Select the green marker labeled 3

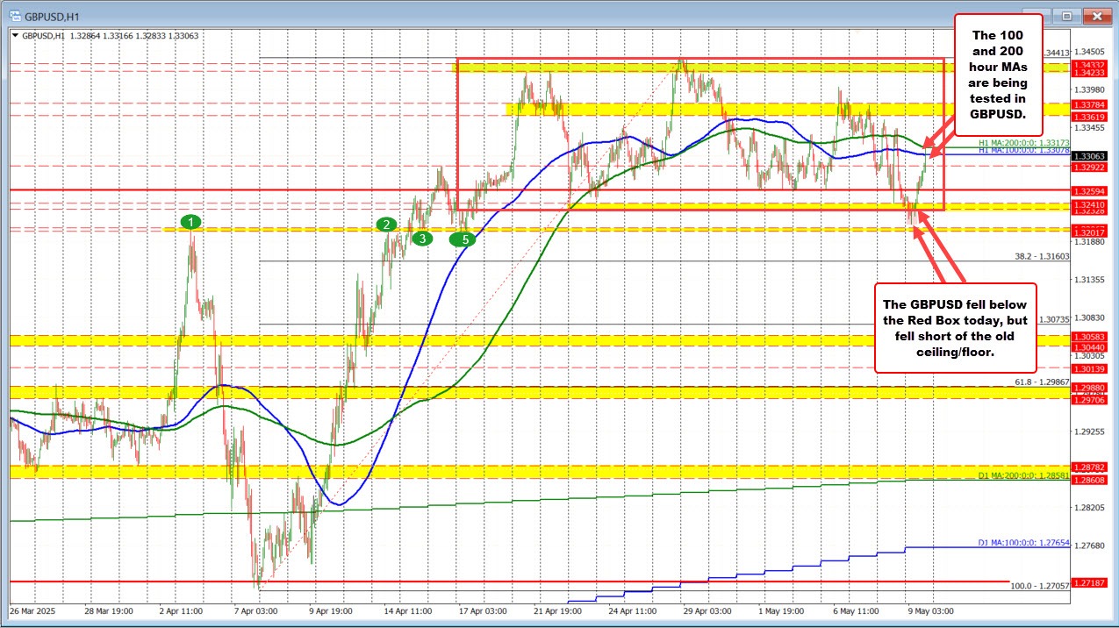pyautogui.click(x=421, y=237)
